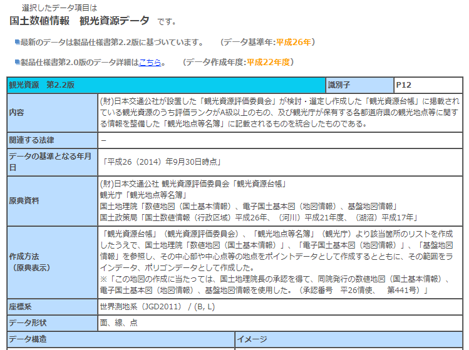Screen dimensions: 469x350
Task: Click the date value 平成26(2014)年9月30日時点
Action: tap(161, 162)
